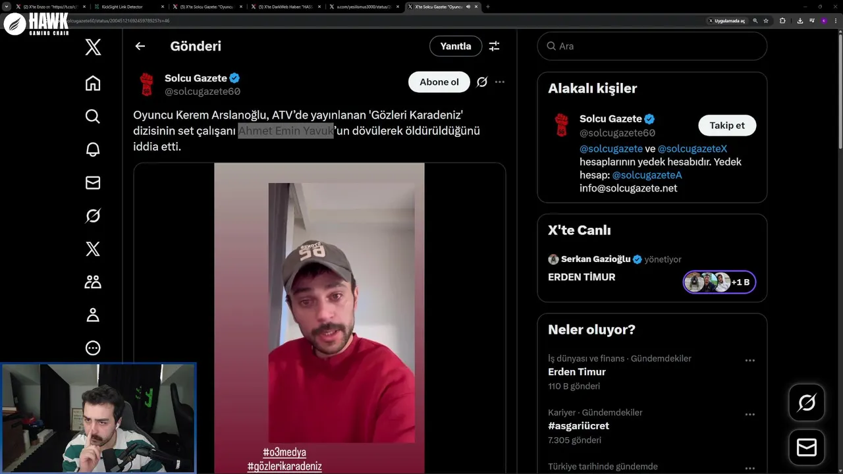Open the ERDEN TİMUR live space
The width and height of the screenshot is (843, 474).
click(582, 277)
